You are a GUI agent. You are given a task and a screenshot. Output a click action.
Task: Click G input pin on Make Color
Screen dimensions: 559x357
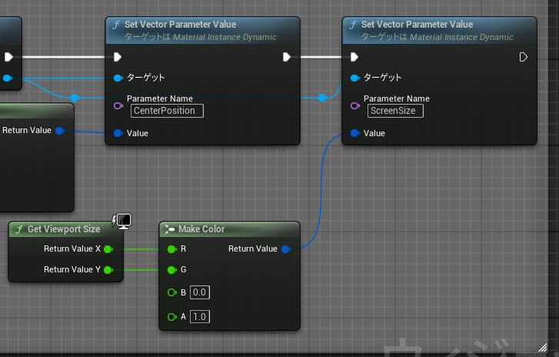(172, 270)
